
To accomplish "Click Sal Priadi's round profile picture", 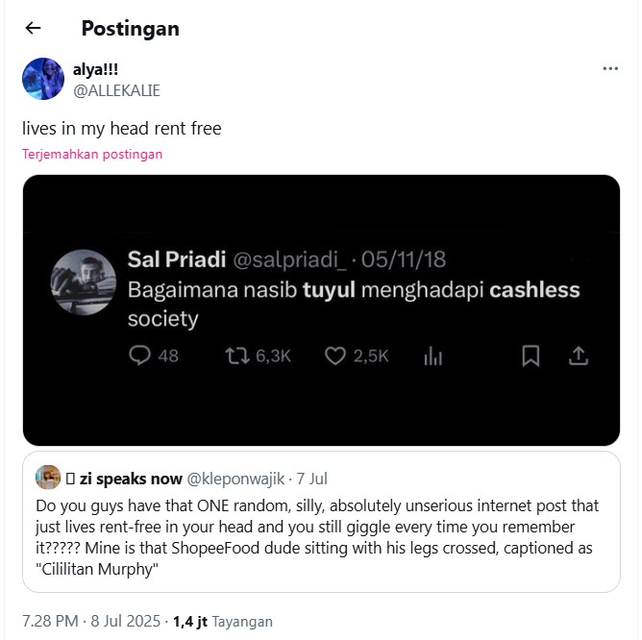I will coord(83,283).
